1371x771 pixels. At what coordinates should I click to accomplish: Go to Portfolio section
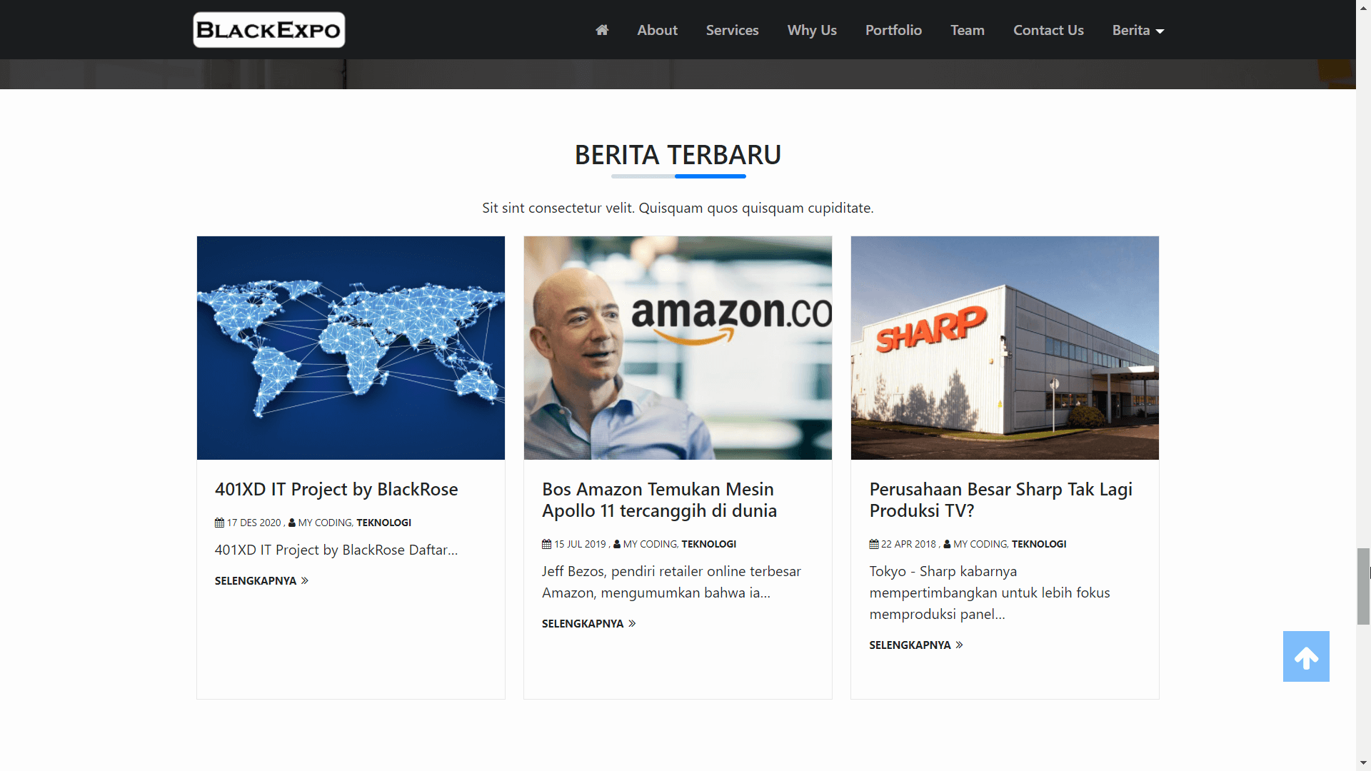click(x=893, y=30)
